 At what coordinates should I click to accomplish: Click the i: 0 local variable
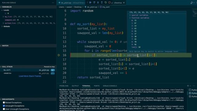point(28,13)
